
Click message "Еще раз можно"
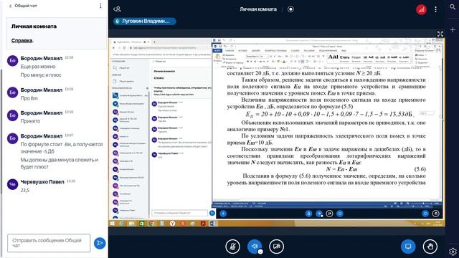pos(38,67)
